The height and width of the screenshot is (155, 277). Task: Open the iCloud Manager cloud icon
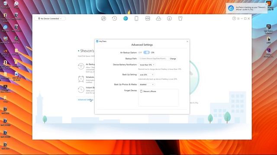pyautogui.click(x=158, y=19)
